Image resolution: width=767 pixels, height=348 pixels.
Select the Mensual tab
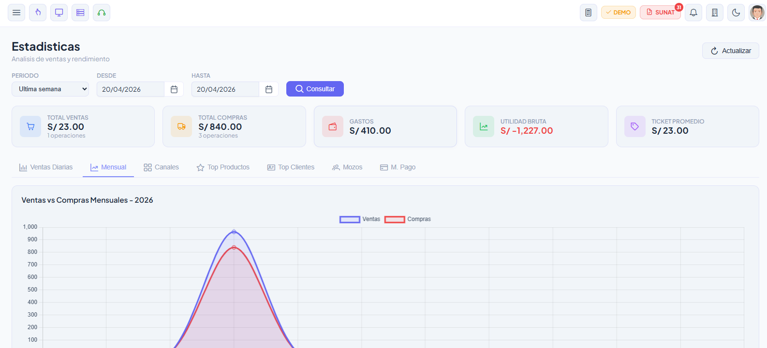(x=108, y=167)
